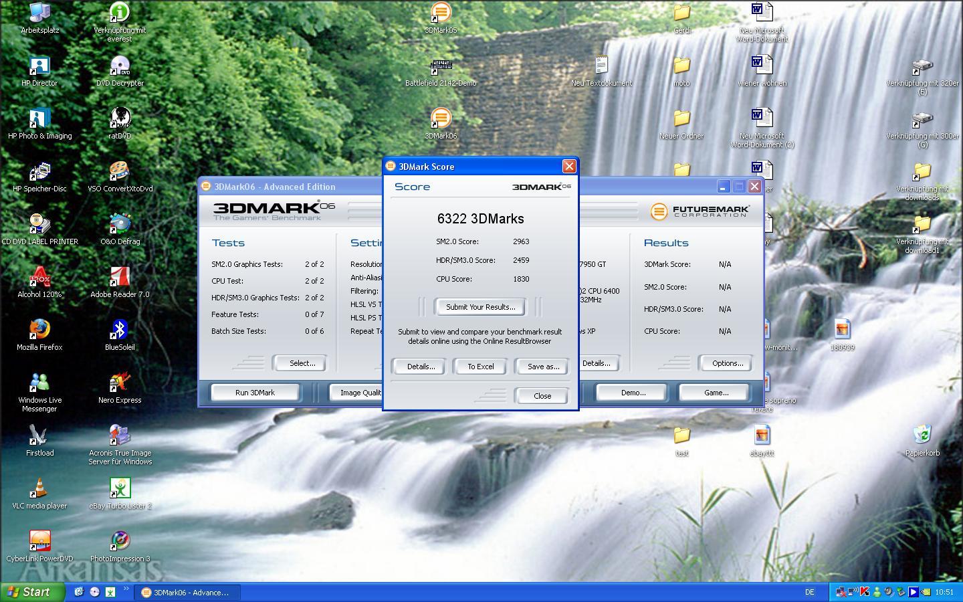Select the Mozilla Firefox icon
The height and width of the screenshot is (602, 963).
pos(39,335)
